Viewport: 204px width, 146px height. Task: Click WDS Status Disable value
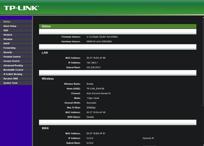[90, 117]
